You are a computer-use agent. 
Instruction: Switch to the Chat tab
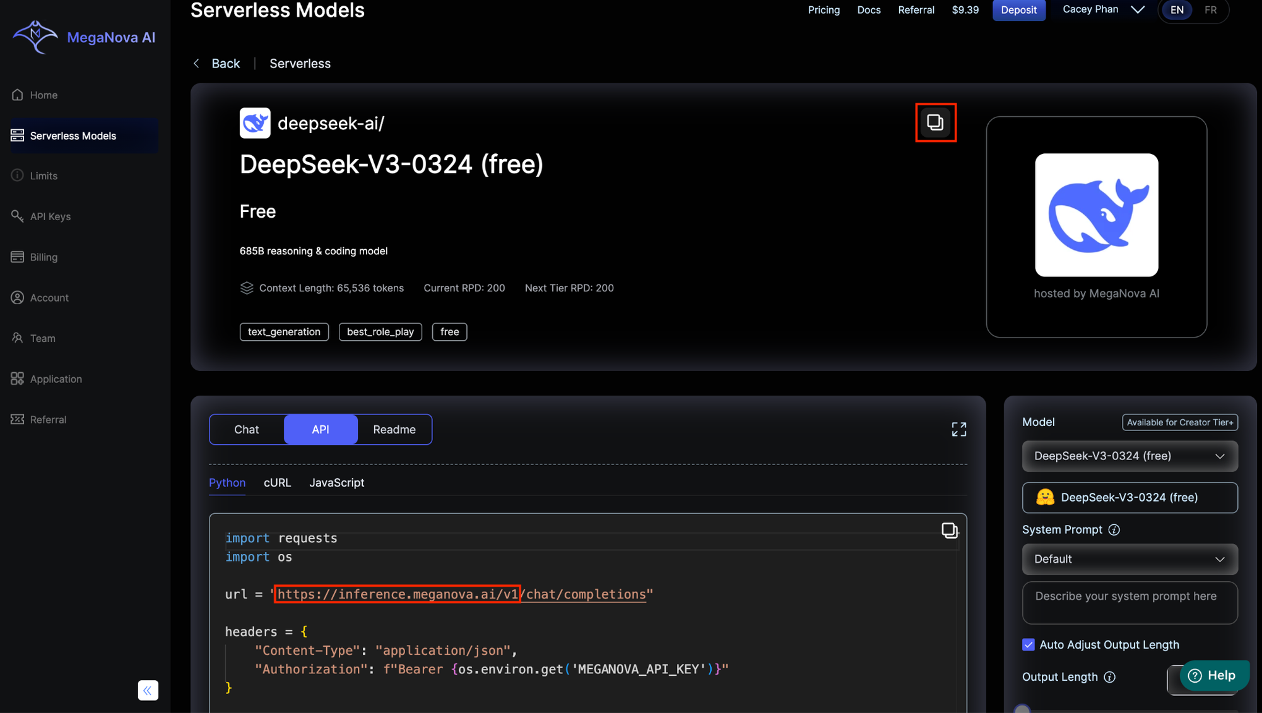pos(247,430)
